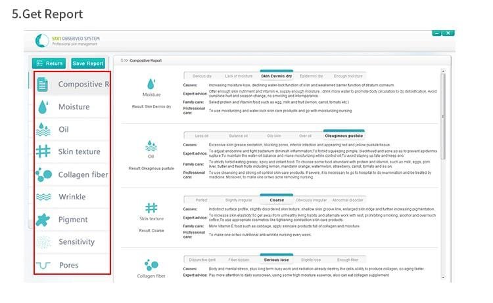Click the 'Result: Coarse' text

[152, 231]
